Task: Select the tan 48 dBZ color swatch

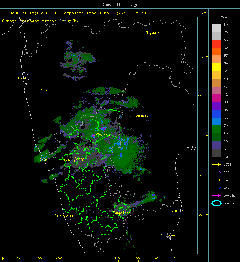Action: pyautogui.click(x=216, y=82)
